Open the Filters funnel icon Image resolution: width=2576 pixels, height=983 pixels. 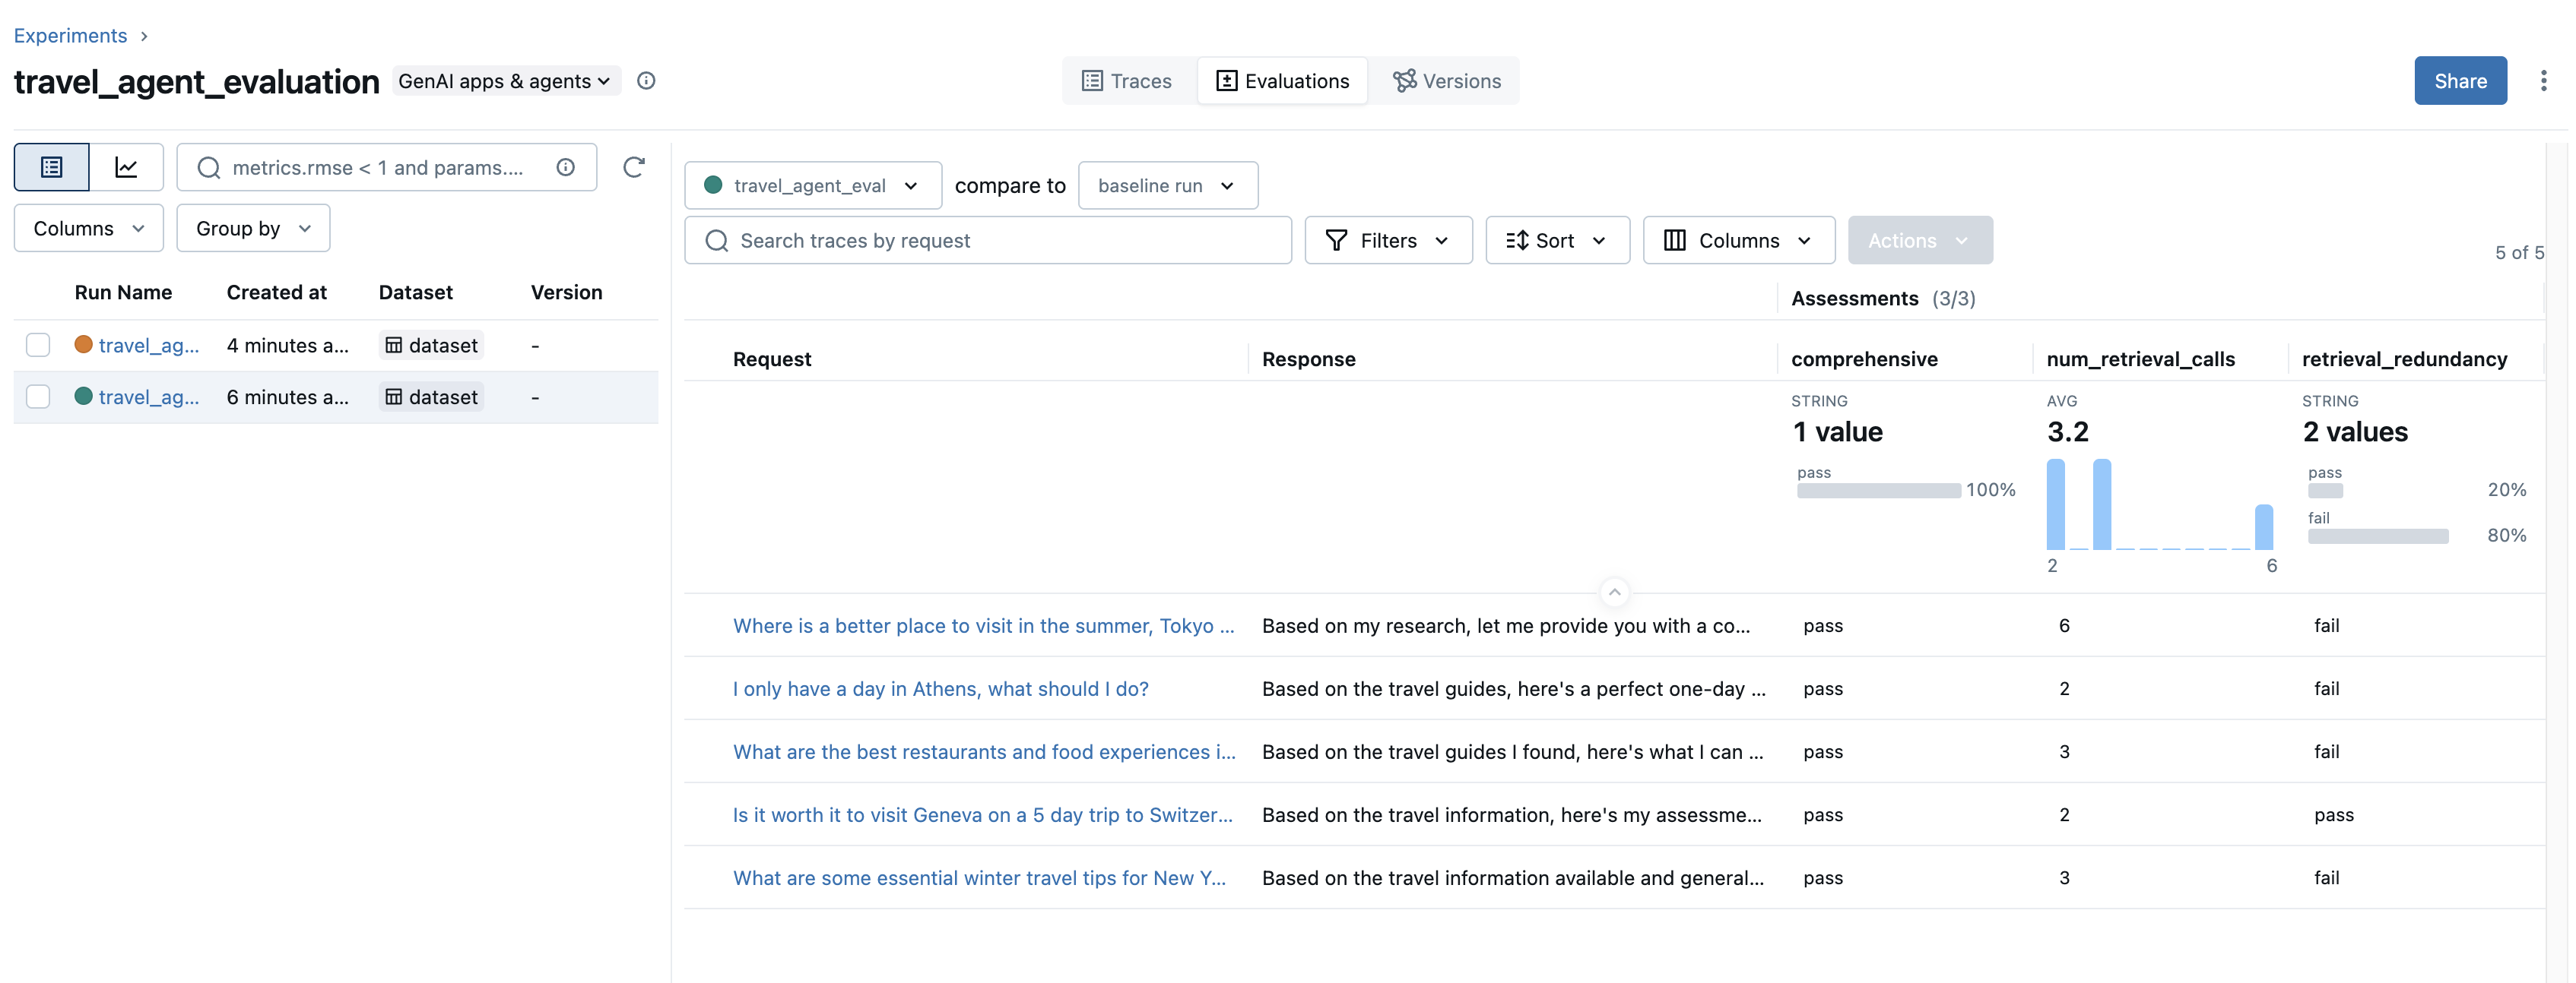[x=1338, y=240]
